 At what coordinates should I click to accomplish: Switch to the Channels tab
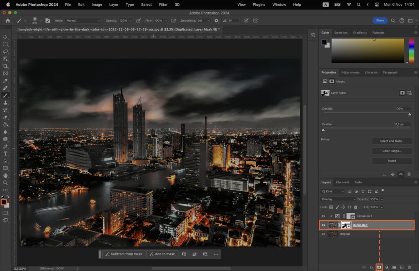pyautogui.click(x=343, y=182)
